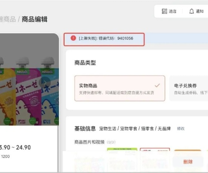Click the 商品编辑 page title
The image size is (208, 173).
coord(34,19)
